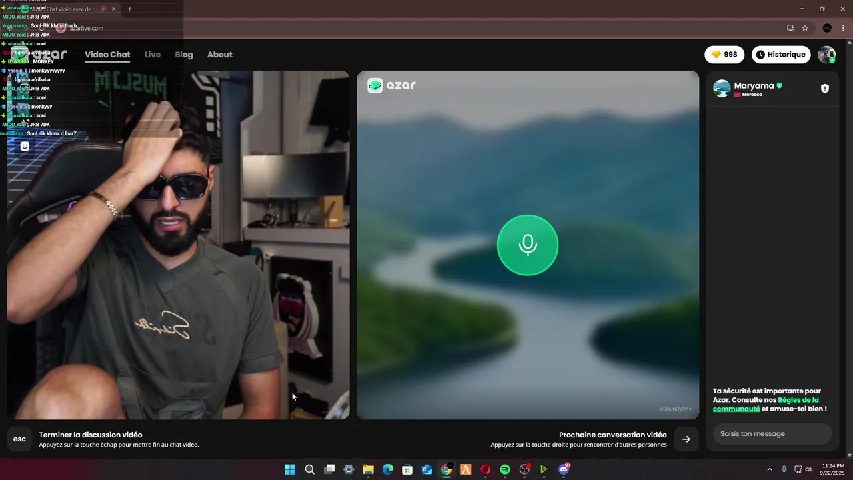
Task: Click the system tray microphone icon
Action: click(x=784, y=469)
